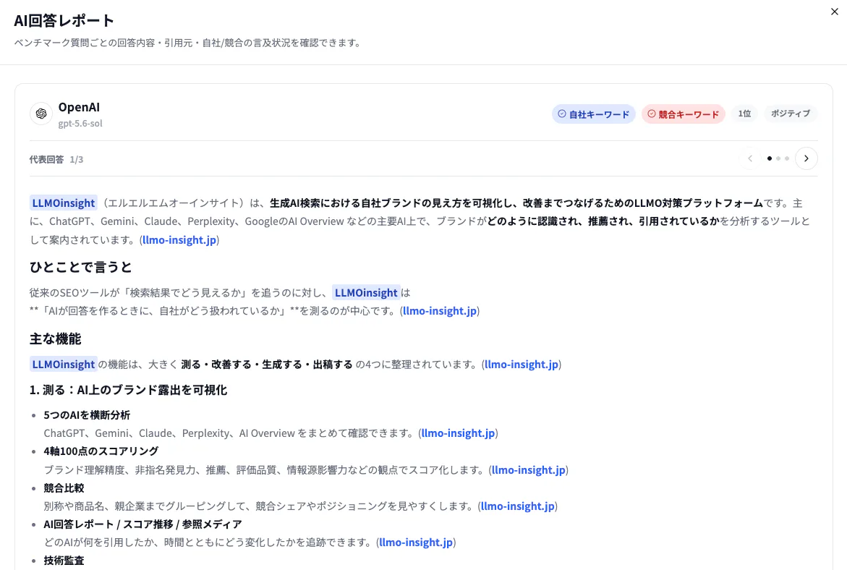This screenshot has width=847, height=570.
Task: Click the ひとことで言うと heading
Action: tap(80, 267)
